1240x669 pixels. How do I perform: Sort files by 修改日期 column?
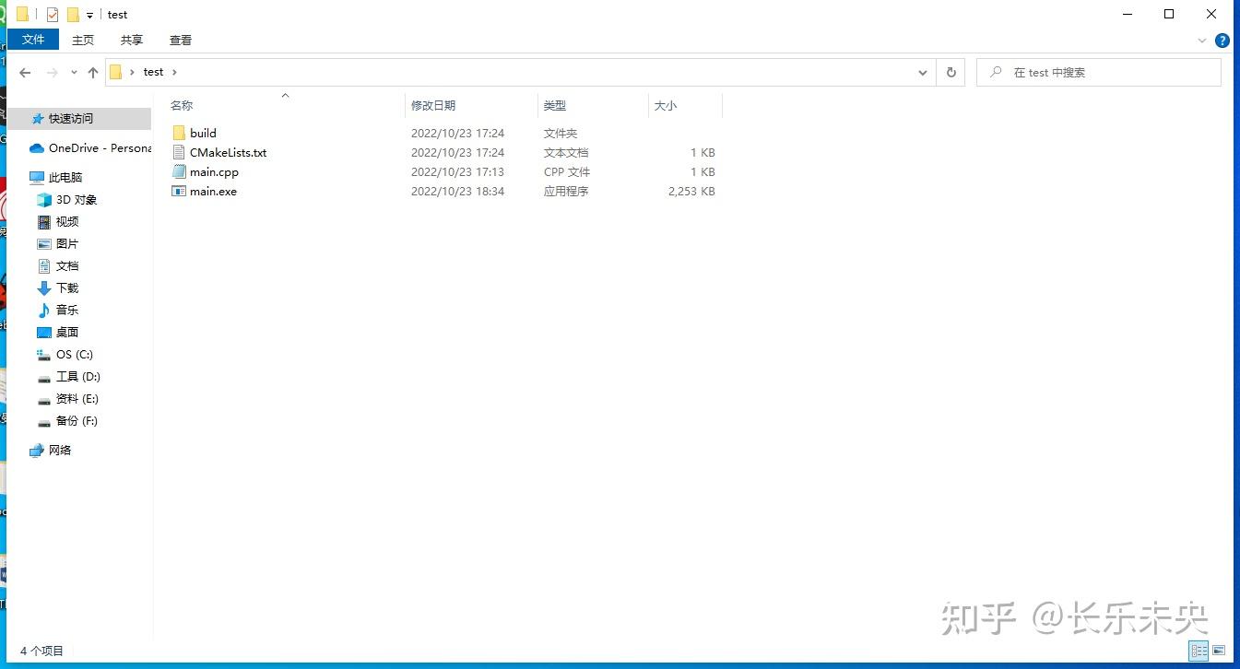click(433, 105)
